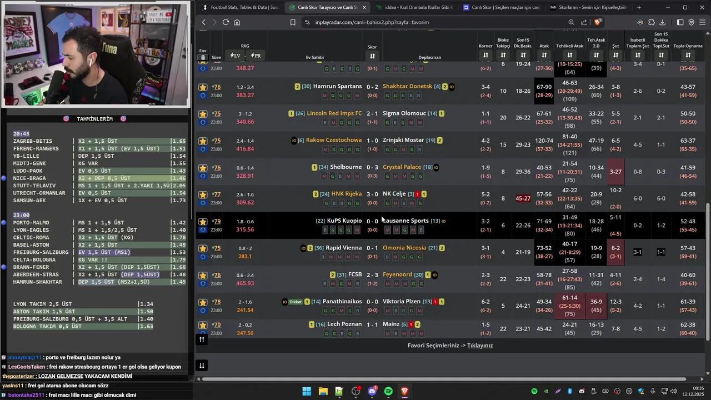Reload the current page

226,22
